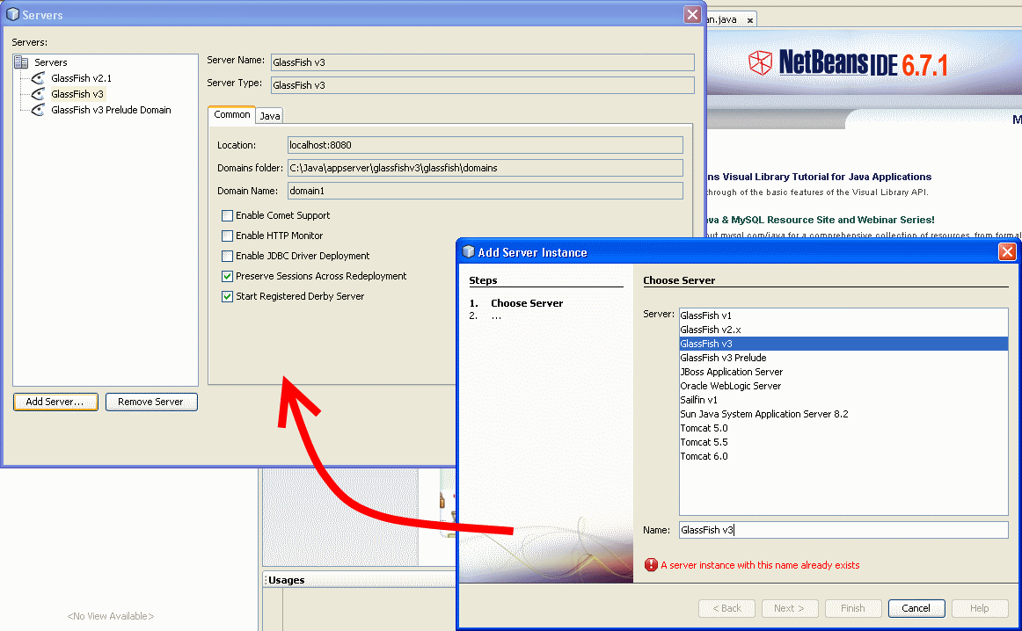Toggle Start Registered Derby Server off

pos(227,296)
